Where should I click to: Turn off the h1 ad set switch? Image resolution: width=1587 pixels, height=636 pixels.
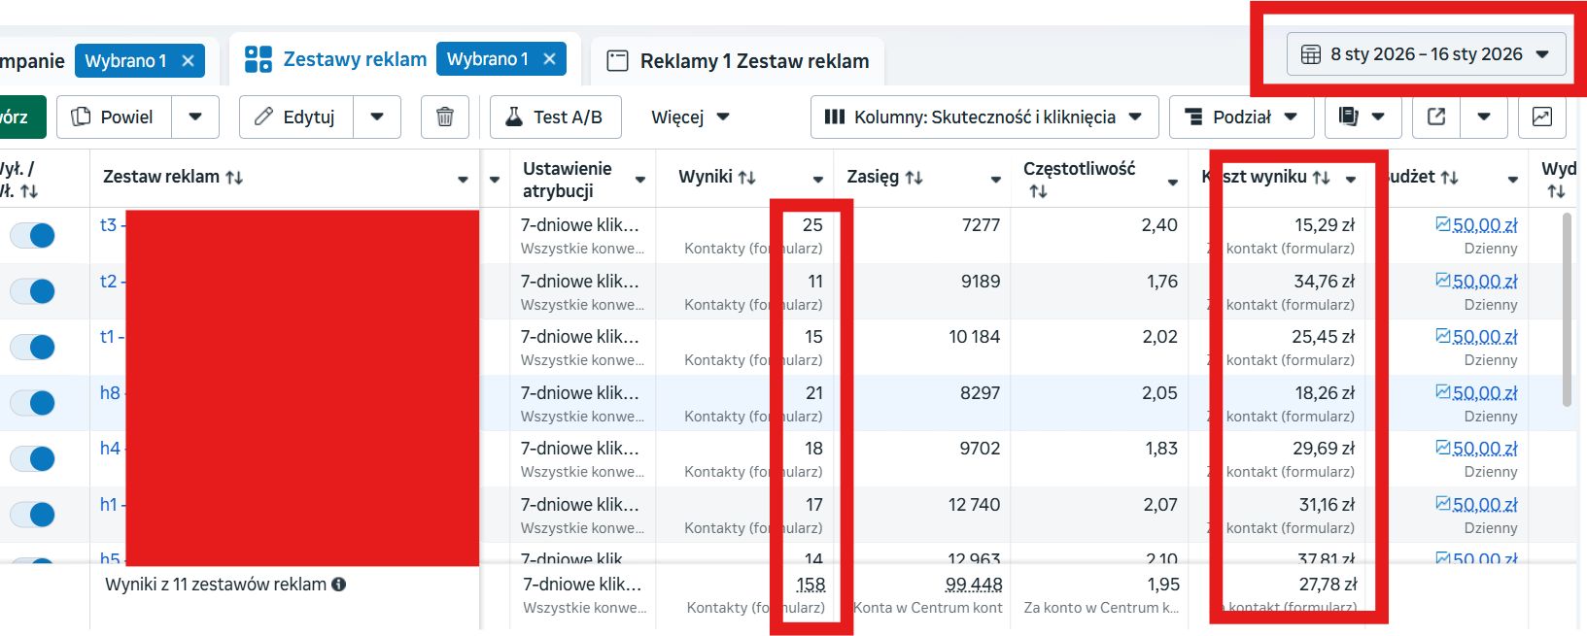point(33,515)
